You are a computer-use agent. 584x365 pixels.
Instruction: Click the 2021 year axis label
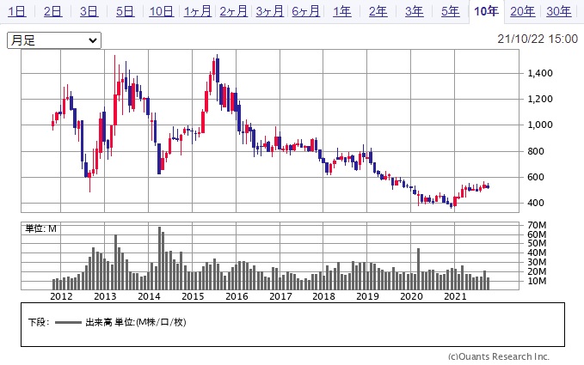pyautogui.click(x=455, y=296)
